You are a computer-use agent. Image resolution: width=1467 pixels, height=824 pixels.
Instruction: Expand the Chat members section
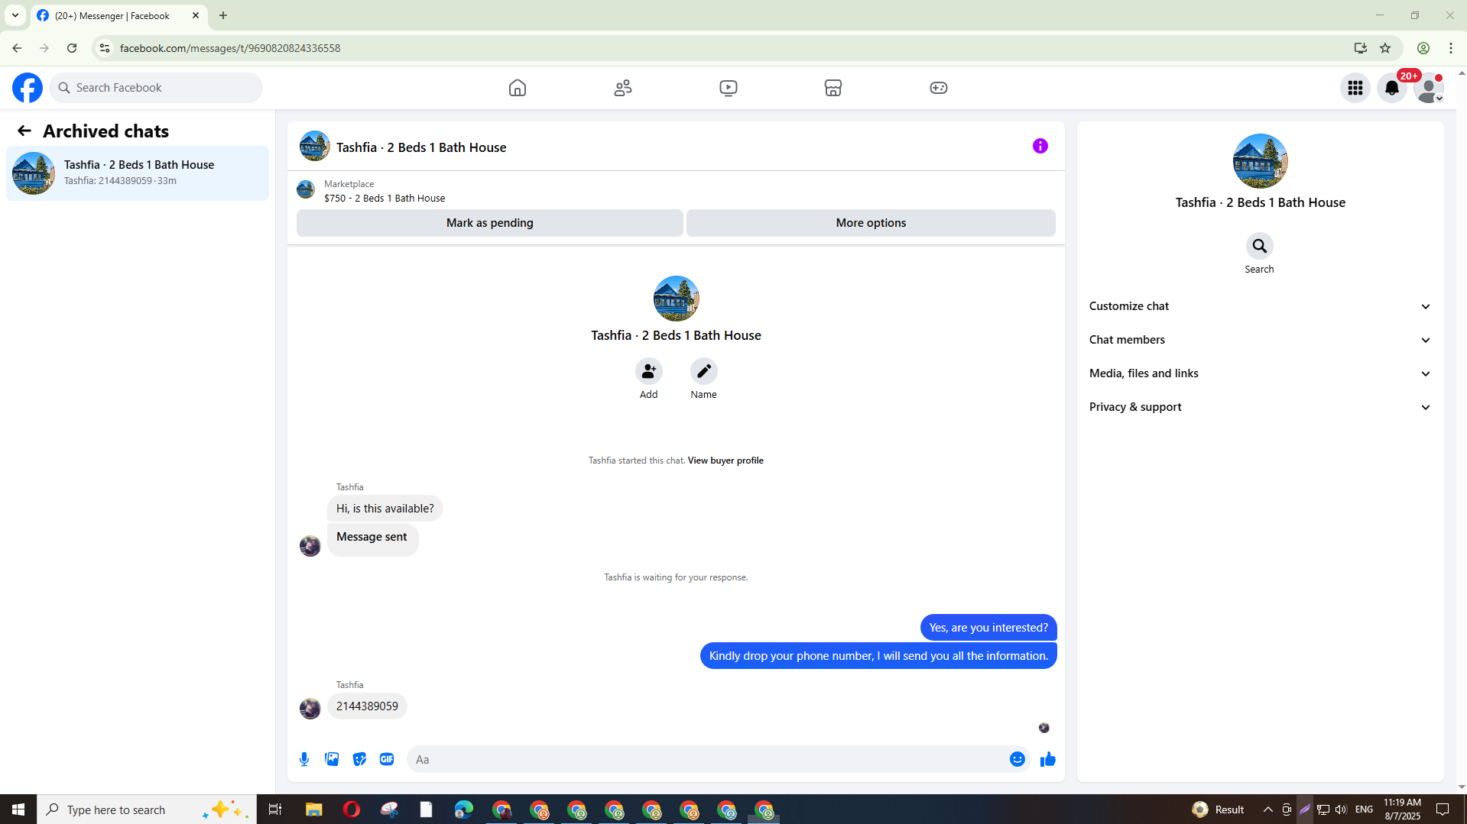tap(1260, 340)
